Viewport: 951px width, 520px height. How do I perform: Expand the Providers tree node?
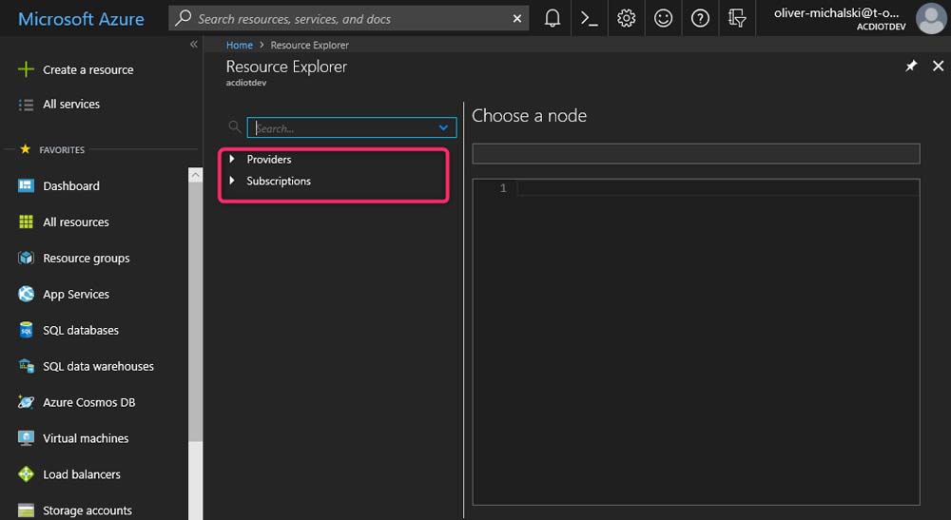tap(232, 159)
